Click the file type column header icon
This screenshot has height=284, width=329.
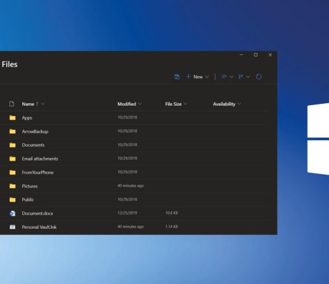pos(12,104)
